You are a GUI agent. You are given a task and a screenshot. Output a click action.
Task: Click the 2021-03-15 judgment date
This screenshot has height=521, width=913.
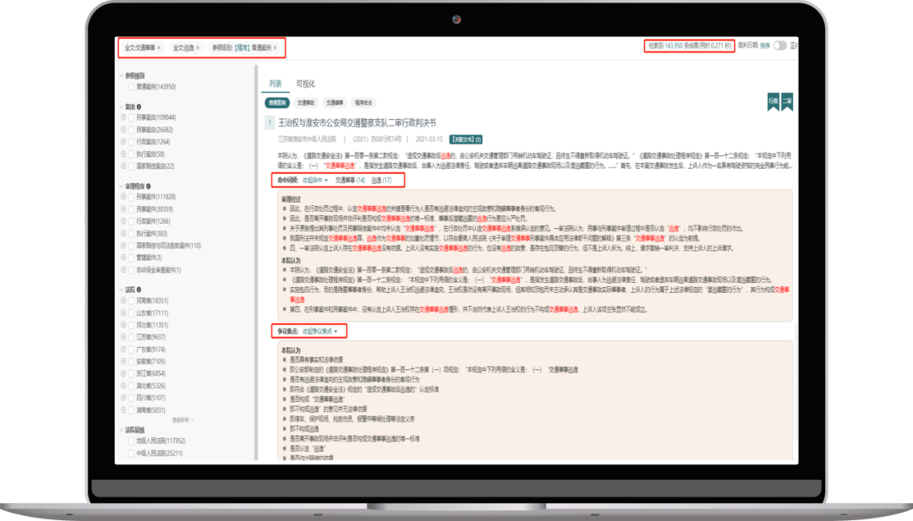click(429, 139)
